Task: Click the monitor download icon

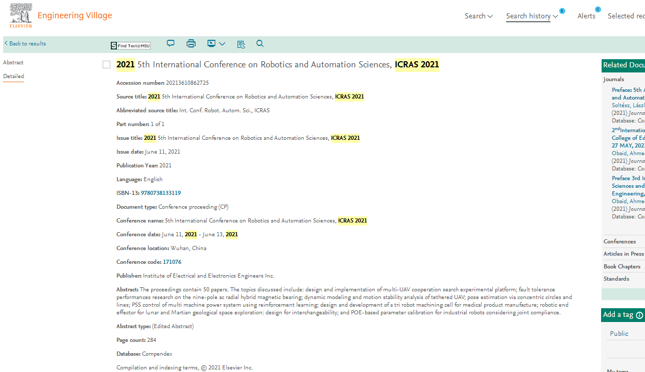Action: click(211, 43)
